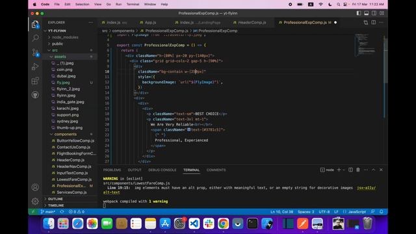Viewport: 416px width, 234px height.
Task: Expand the public folder
Action: tap(57, 44)
